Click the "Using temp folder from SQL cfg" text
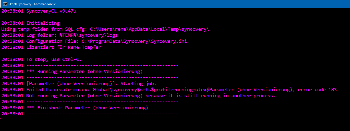 coord(44,29)
